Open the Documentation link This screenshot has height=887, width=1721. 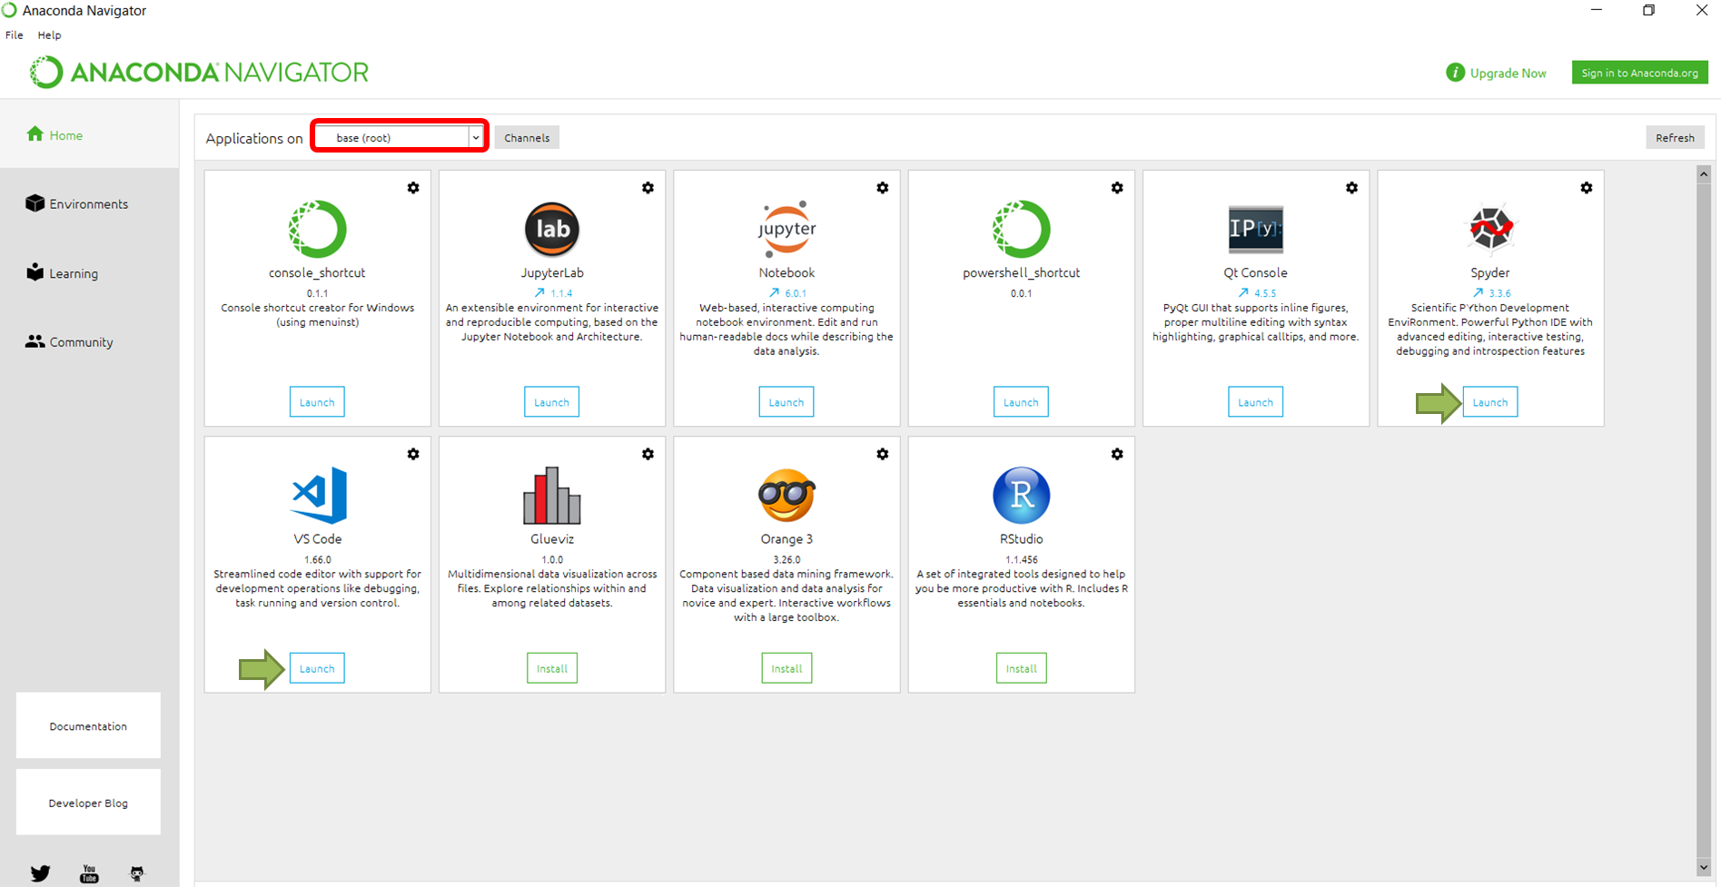pyautogui.click(x=88, y=725)
